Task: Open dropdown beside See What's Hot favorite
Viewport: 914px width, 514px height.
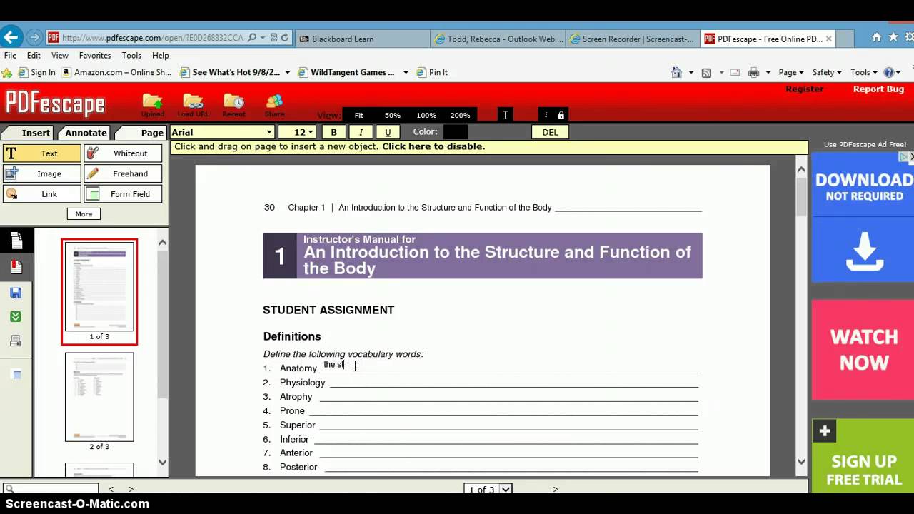Action: tap(287, 72)
